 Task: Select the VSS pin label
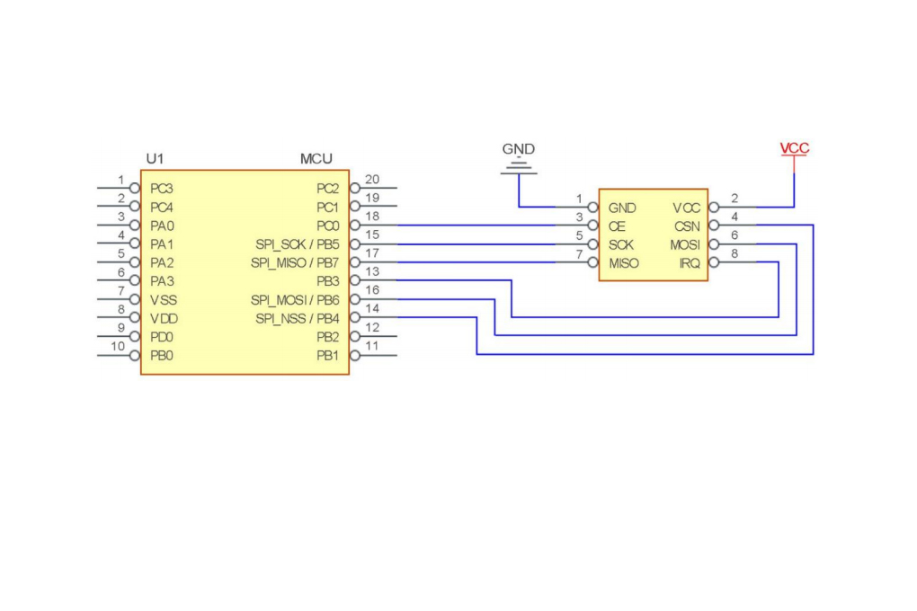tap(163, 300)
